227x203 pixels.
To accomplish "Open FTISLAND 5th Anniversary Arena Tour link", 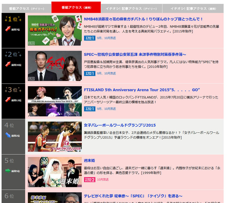I will [x=142, y=90].
